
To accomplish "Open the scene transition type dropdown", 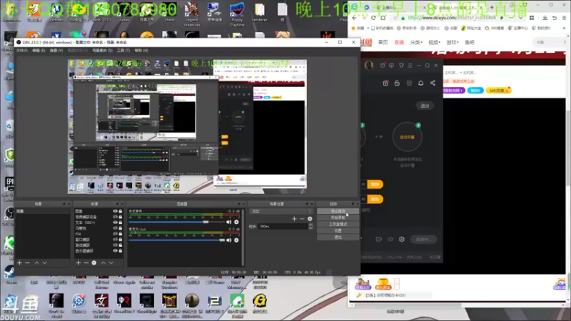I will [x=281, y=211].
